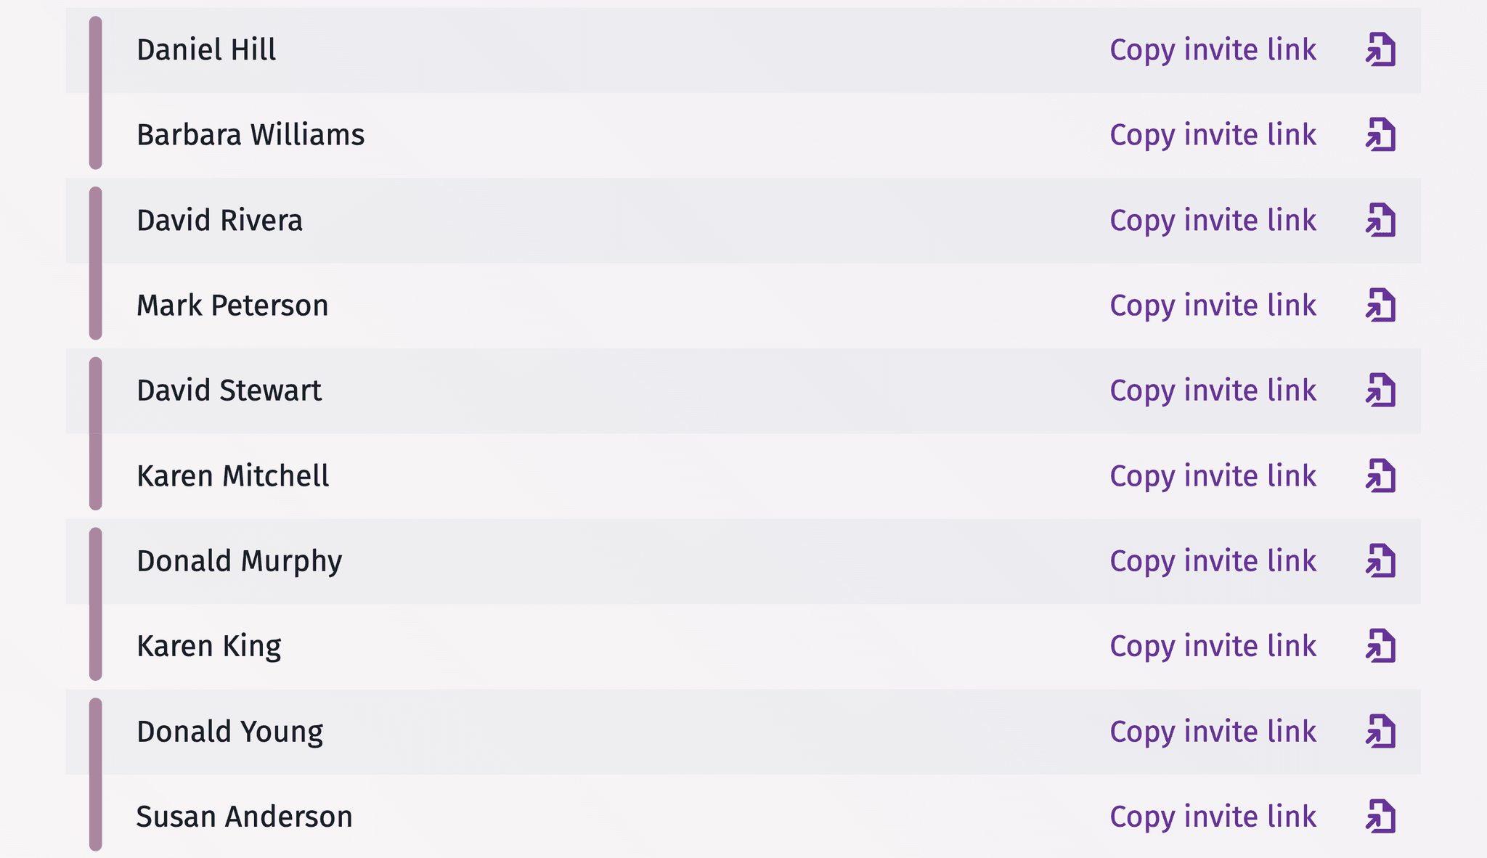
Task: Copy the invite link for Karen Mitchell
Action: pos(1213,476)
